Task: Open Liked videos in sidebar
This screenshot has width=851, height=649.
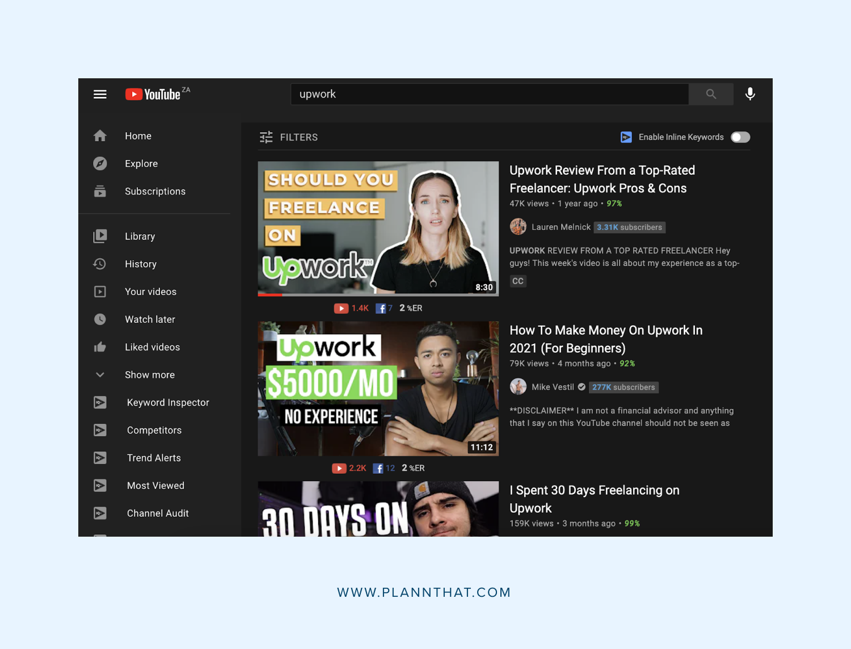Action: [x=153, y=347]
